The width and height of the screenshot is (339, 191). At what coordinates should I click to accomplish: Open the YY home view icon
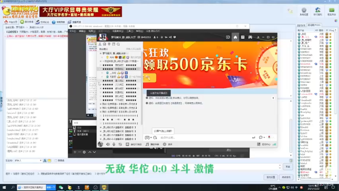pos(235,37)
